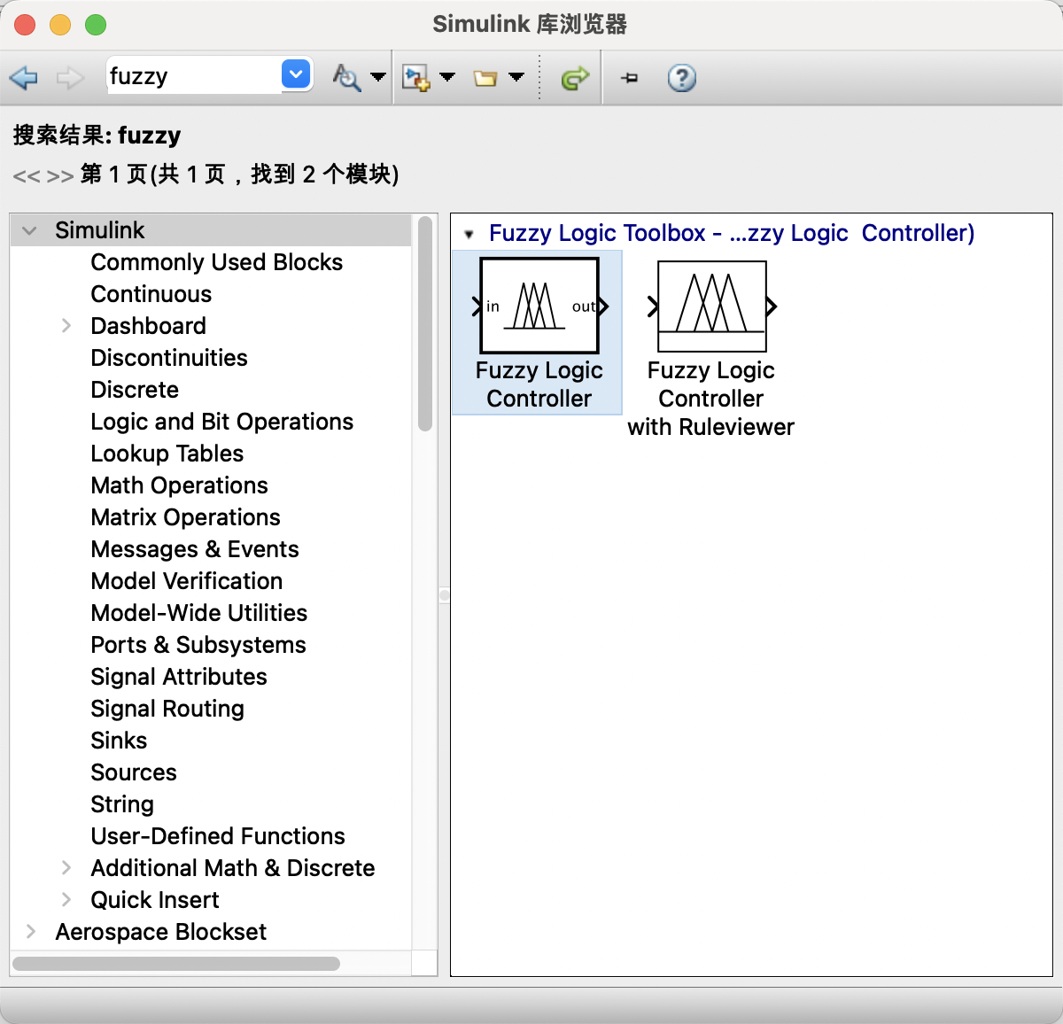The image size is (1063, 1024).
Task: Select the Sources library
Action: (x=134, y=772)
